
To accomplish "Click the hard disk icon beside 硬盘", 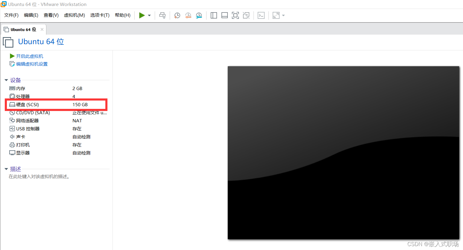I will point(12,104).
